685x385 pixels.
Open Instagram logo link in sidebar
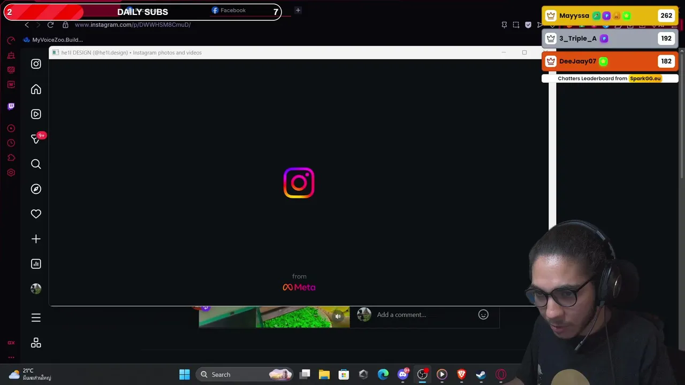click(x=36, y=64)
